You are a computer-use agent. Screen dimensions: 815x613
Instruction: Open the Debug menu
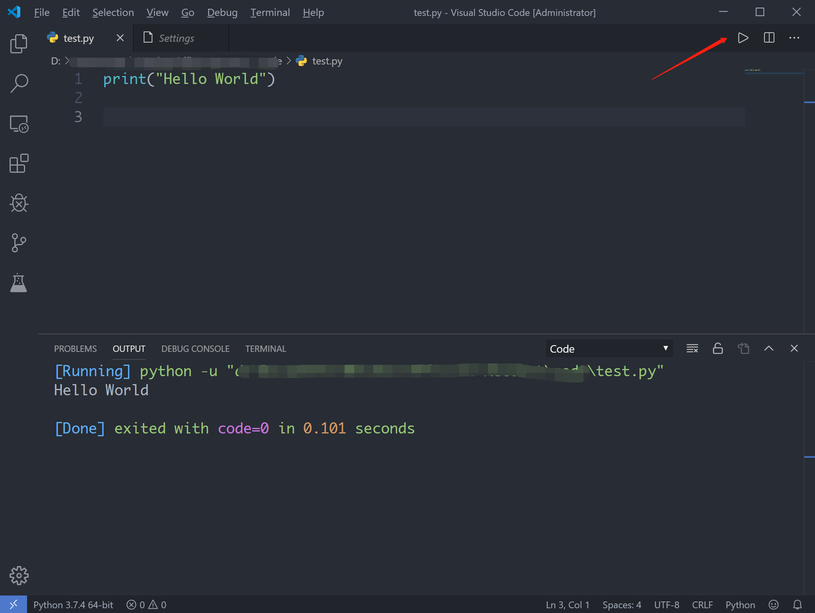pos(222,12)
